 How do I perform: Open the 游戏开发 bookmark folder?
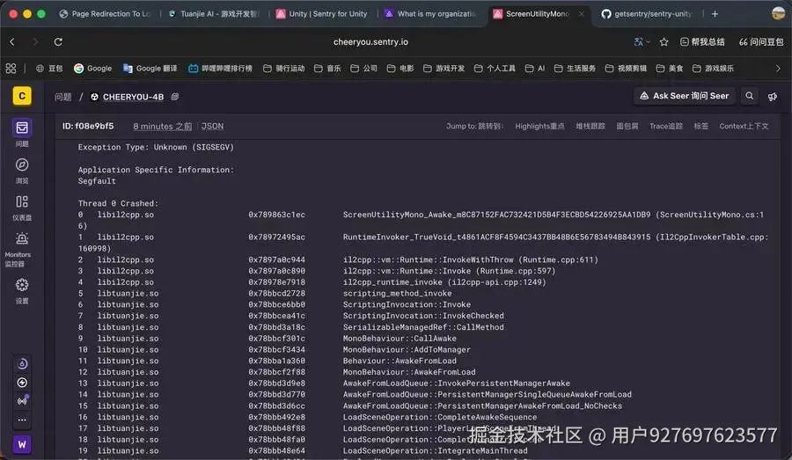(444, 69)
